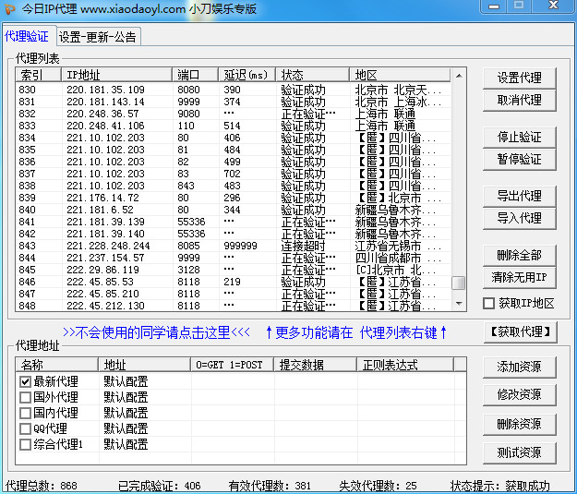This screenshot has height=494, width=577.
Task: Uncheck the 最新代理 source checkbox
Action: point(25,381)
